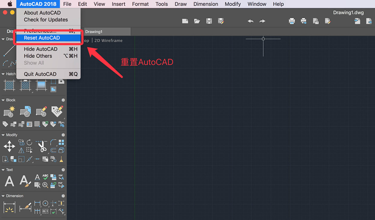This screenshot has height=220, width=375.
Task: Open the Draw menu in menu bar
Action: (181, 4)
